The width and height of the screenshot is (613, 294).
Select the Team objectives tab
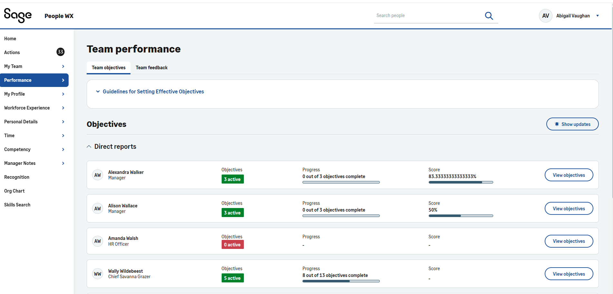pyautogui.click(x=109, y=68)
